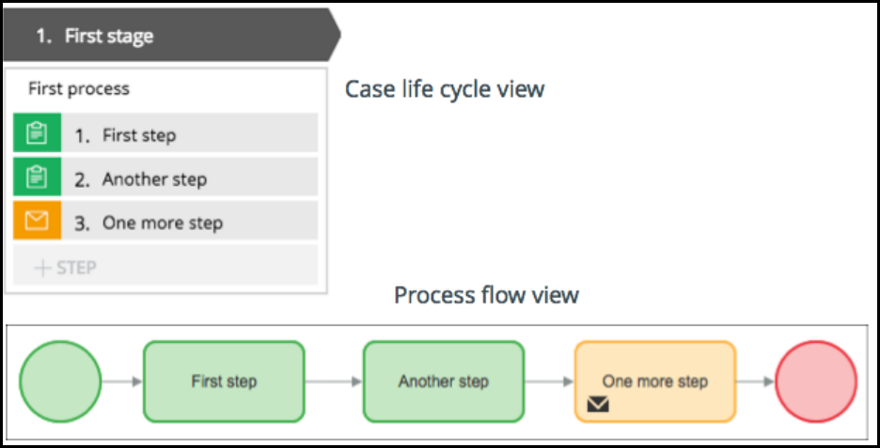The height and width of the screenshot is (448, 880).
Task: Select the red end circle in the flow
Action: pos(816,381)
